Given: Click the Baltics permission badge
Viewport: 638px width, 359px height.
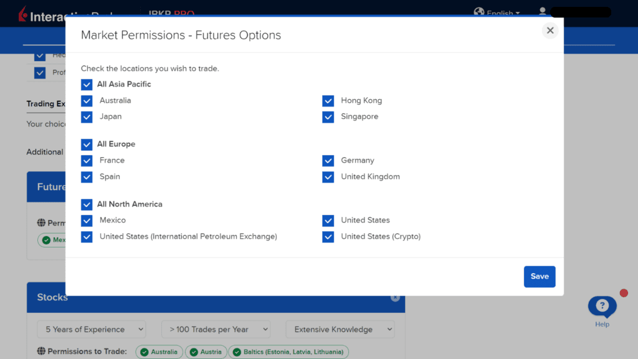Looking at the screenshot, I should click(x=288, y=352).
